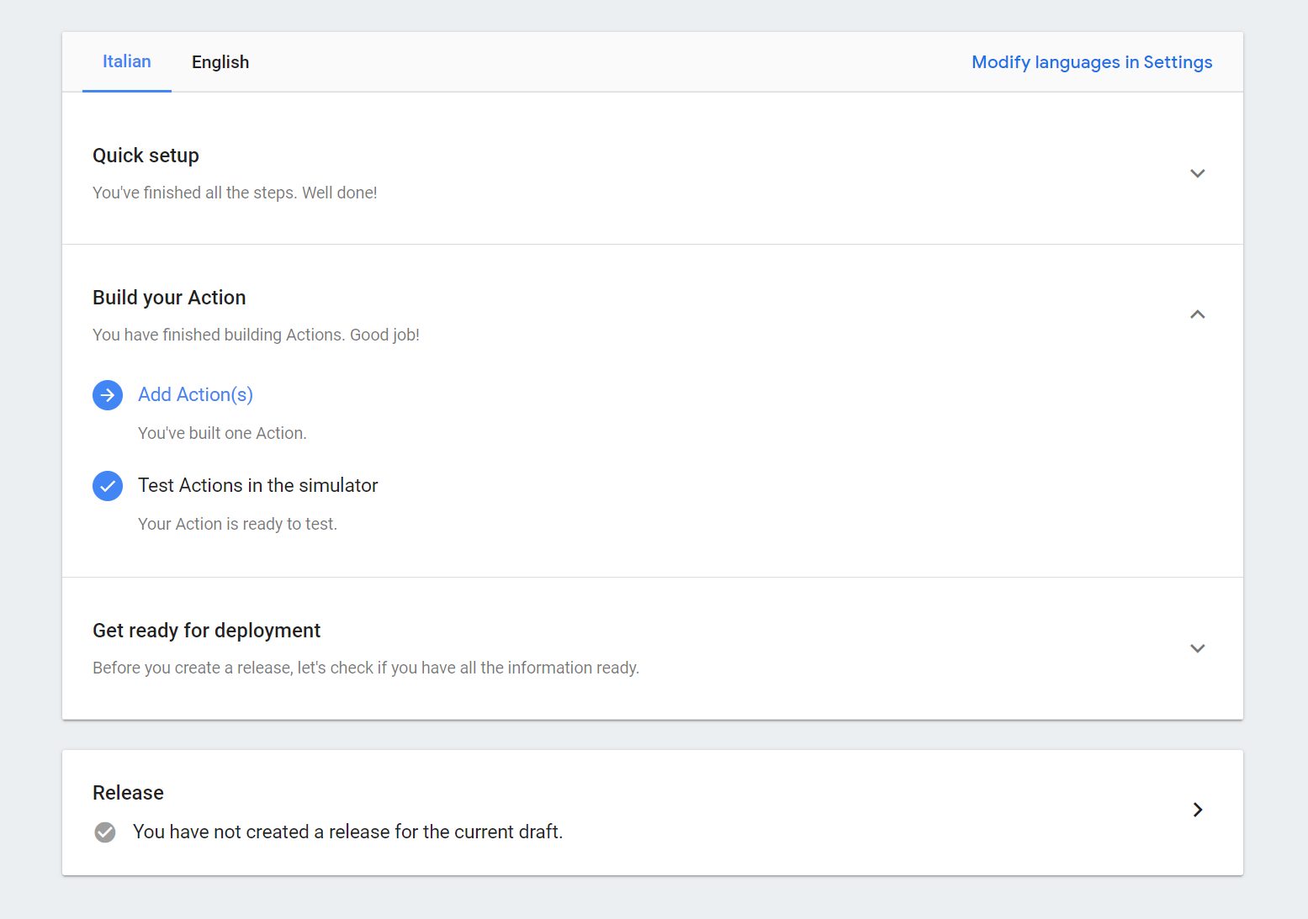Image resolution: width=1308 pixels, height=919 pixels.
Task: Click the Release card heading
Action: 128,793
